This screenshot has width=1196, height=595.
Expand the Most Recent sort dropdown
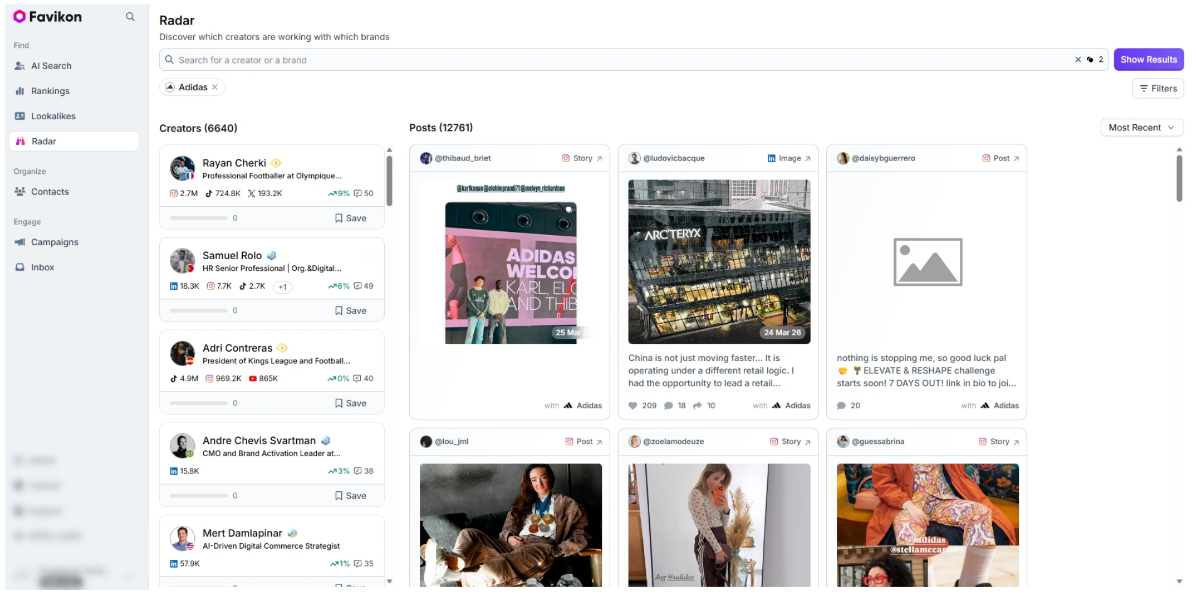pos(1142,128)
